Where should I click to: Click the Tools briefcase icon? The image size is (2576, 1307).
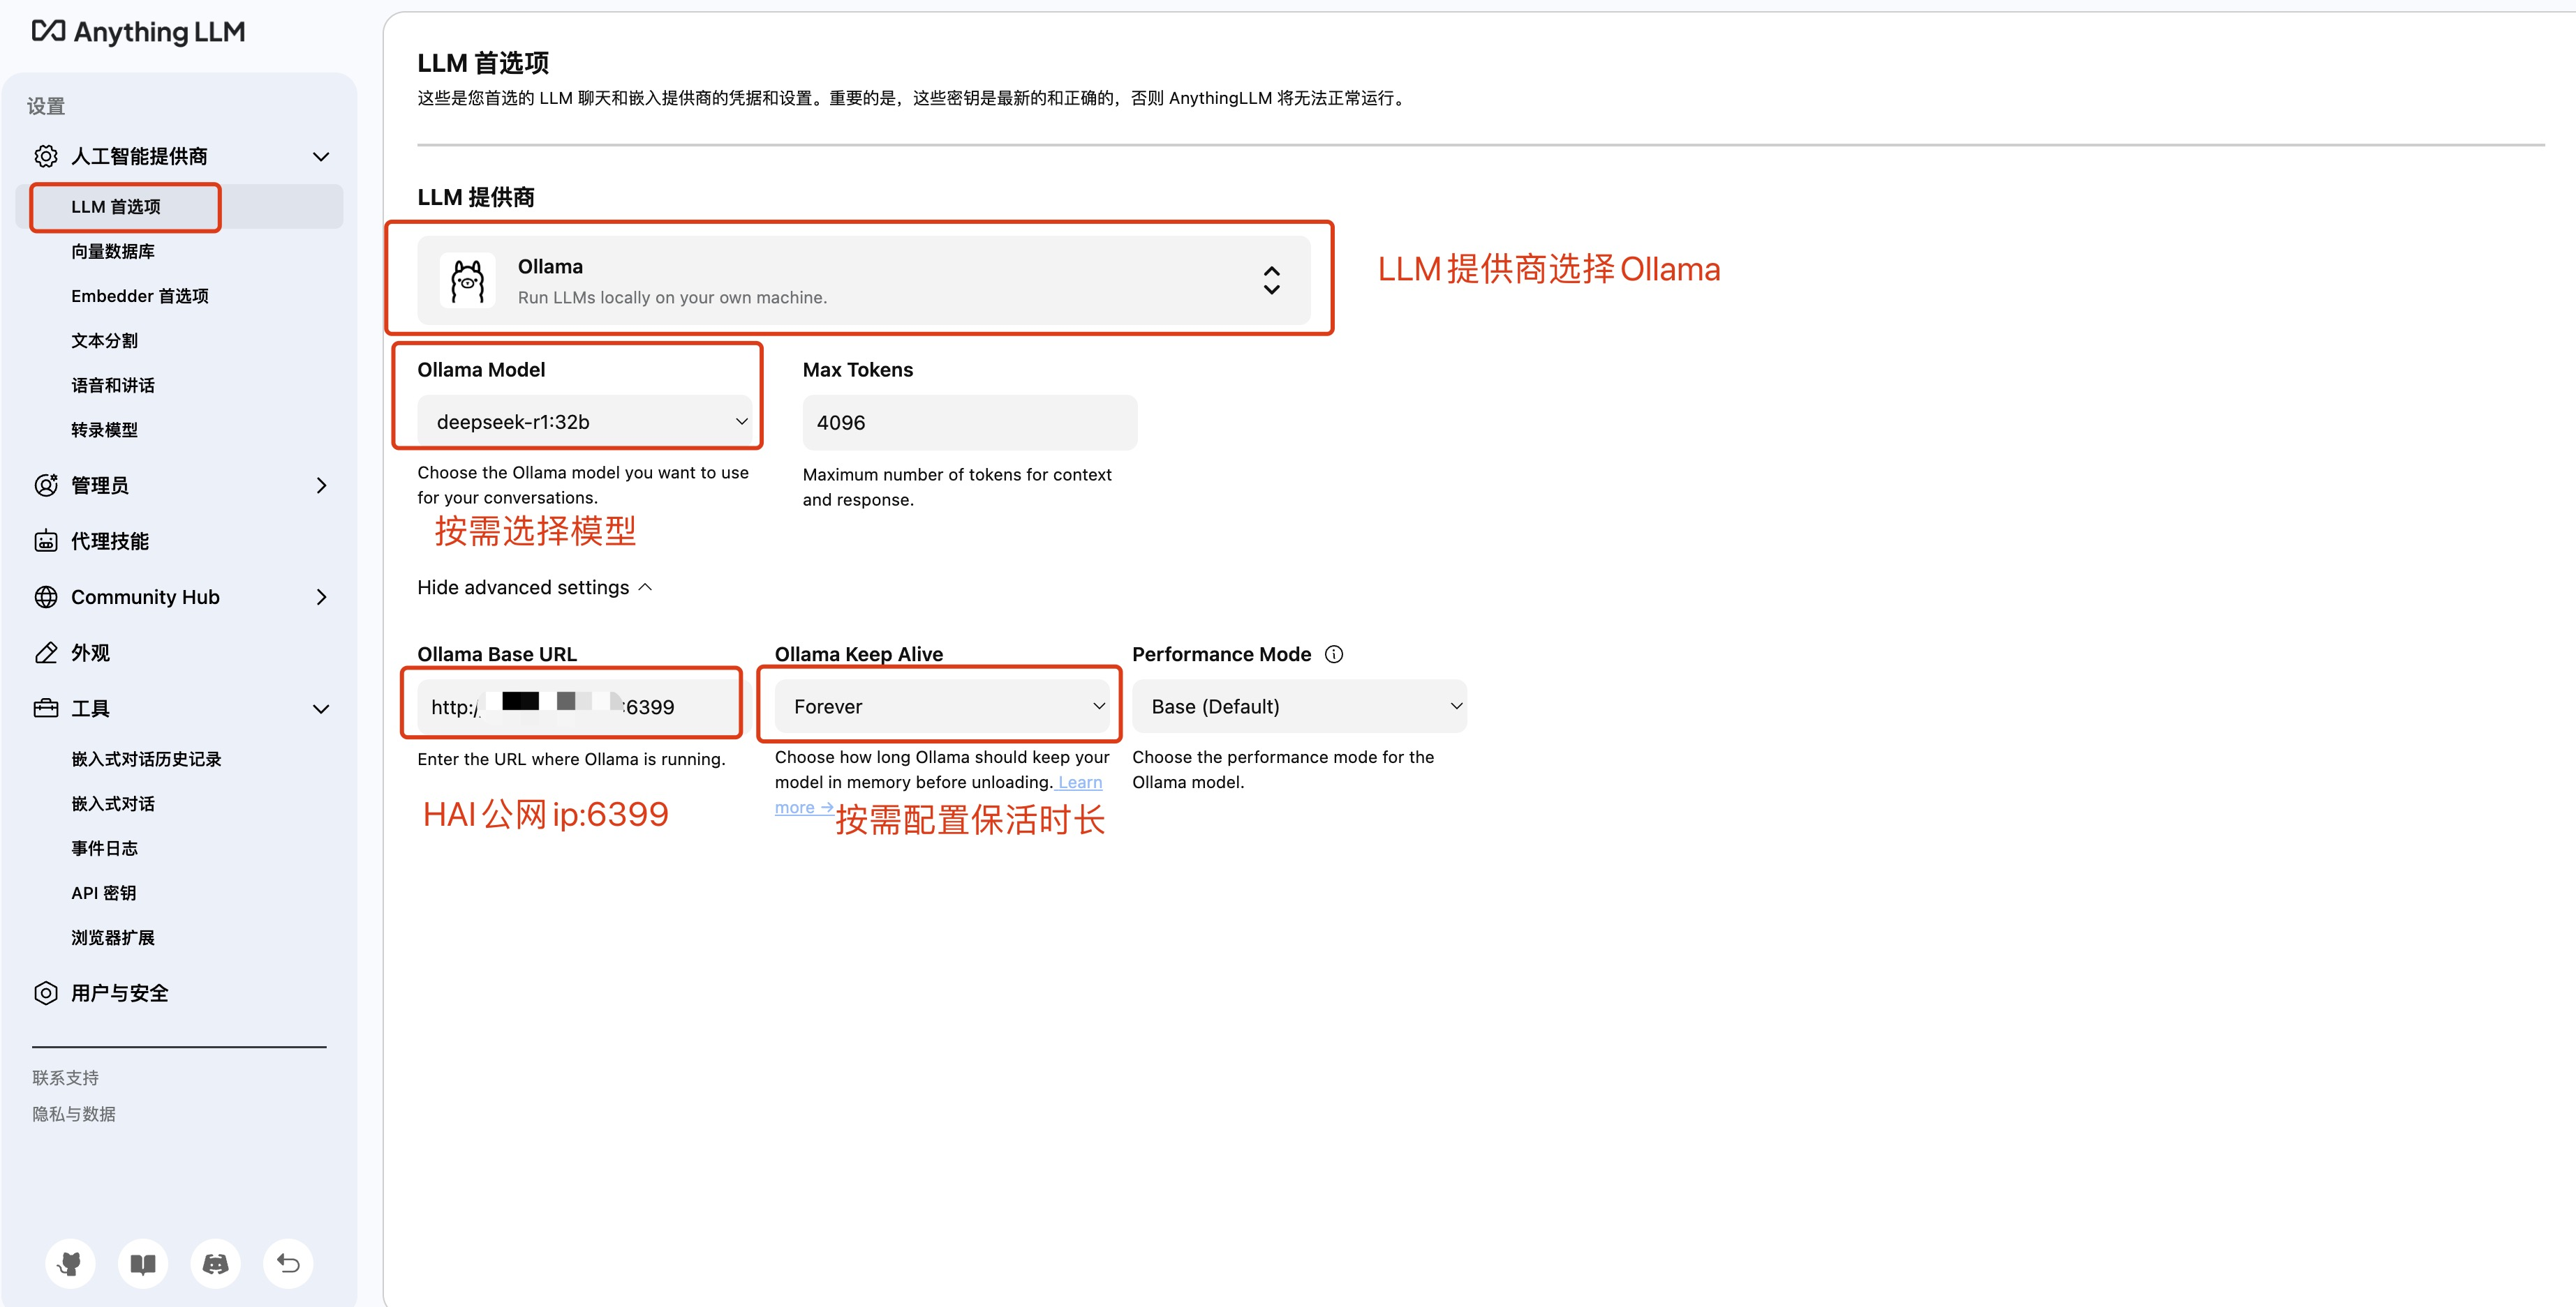pos(46,709)
